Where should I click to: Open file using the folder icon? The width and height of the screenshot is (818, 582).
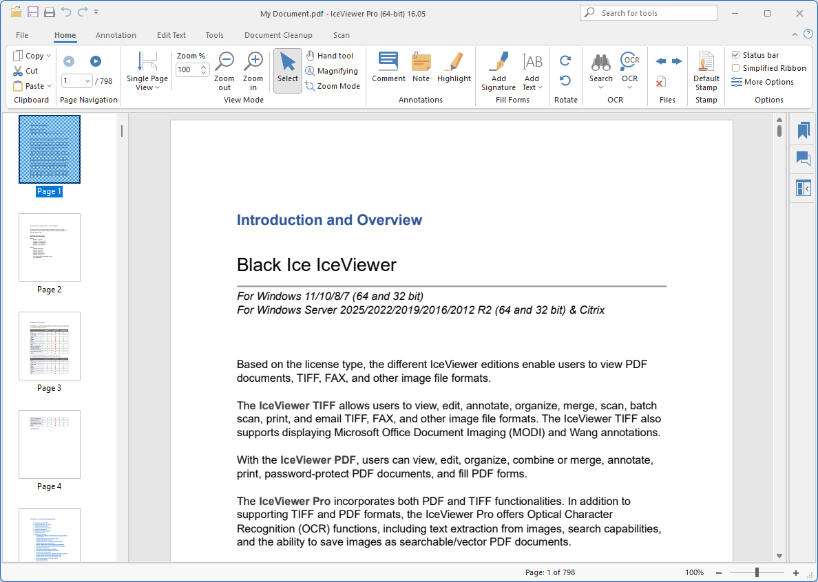tap(16, 12)
